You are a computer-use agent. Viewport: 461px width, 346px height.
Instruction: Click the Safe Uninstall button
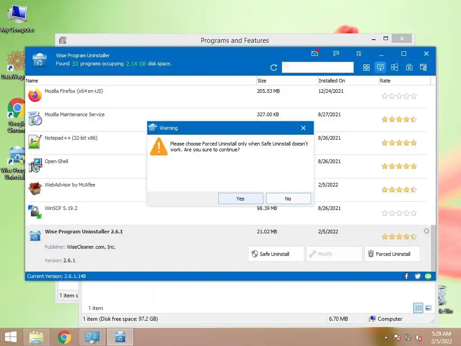[276, 254]
